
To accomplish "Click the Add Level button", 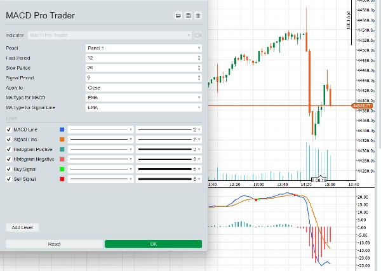I will pyautogui.click(x=22, y=228).
